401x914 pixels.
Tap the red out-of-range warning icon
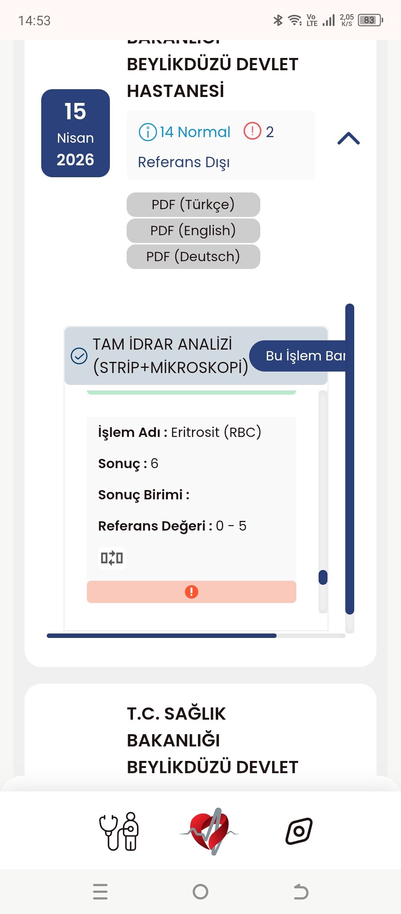[192, 591]
